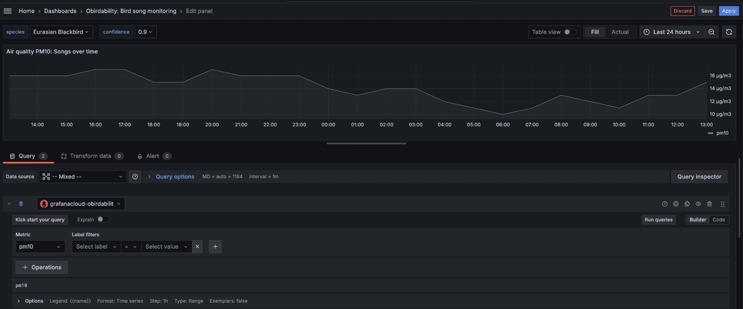Toggle the Explain switch
The height and width of the screenshot is (309, 743).
pyautogui.click(x=103, y=219)
